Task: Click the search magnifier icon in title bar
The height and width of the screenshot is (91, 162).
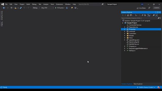Action: tap(103, 4)
